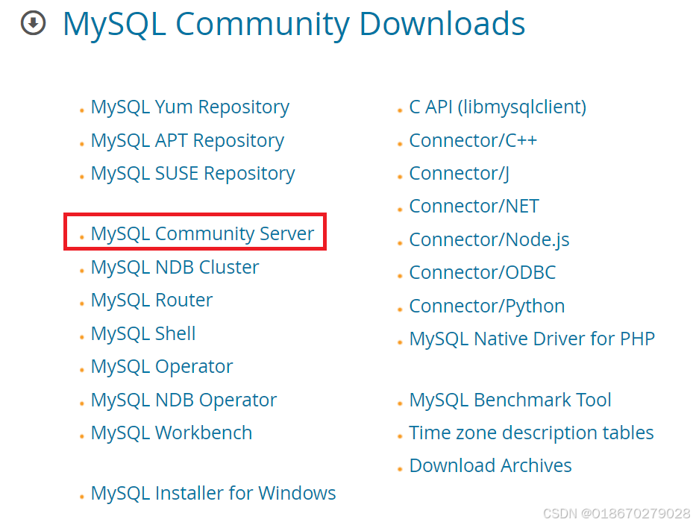
Task: Open the C API (libmysqlclient) link
Action: pos(498,107)
